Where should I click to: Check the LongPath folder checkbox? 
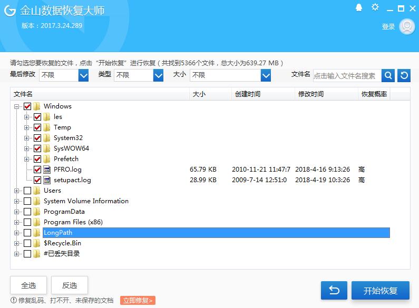coord(27,233)
